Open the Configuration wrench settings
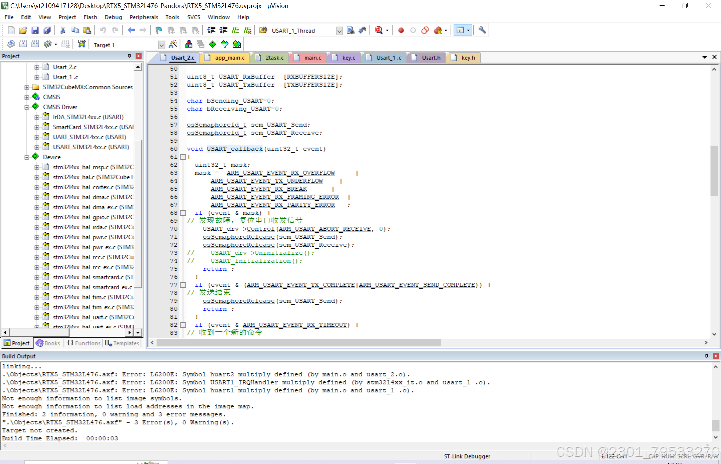 482,30
